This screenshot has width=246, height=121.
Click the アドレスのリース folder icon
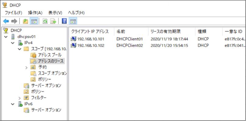(x=34, y=61)
